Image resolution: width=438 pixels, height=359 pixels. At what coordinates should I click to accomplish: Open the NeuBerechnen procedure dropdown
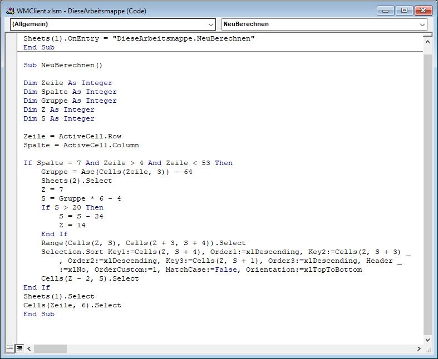point(324,24)
